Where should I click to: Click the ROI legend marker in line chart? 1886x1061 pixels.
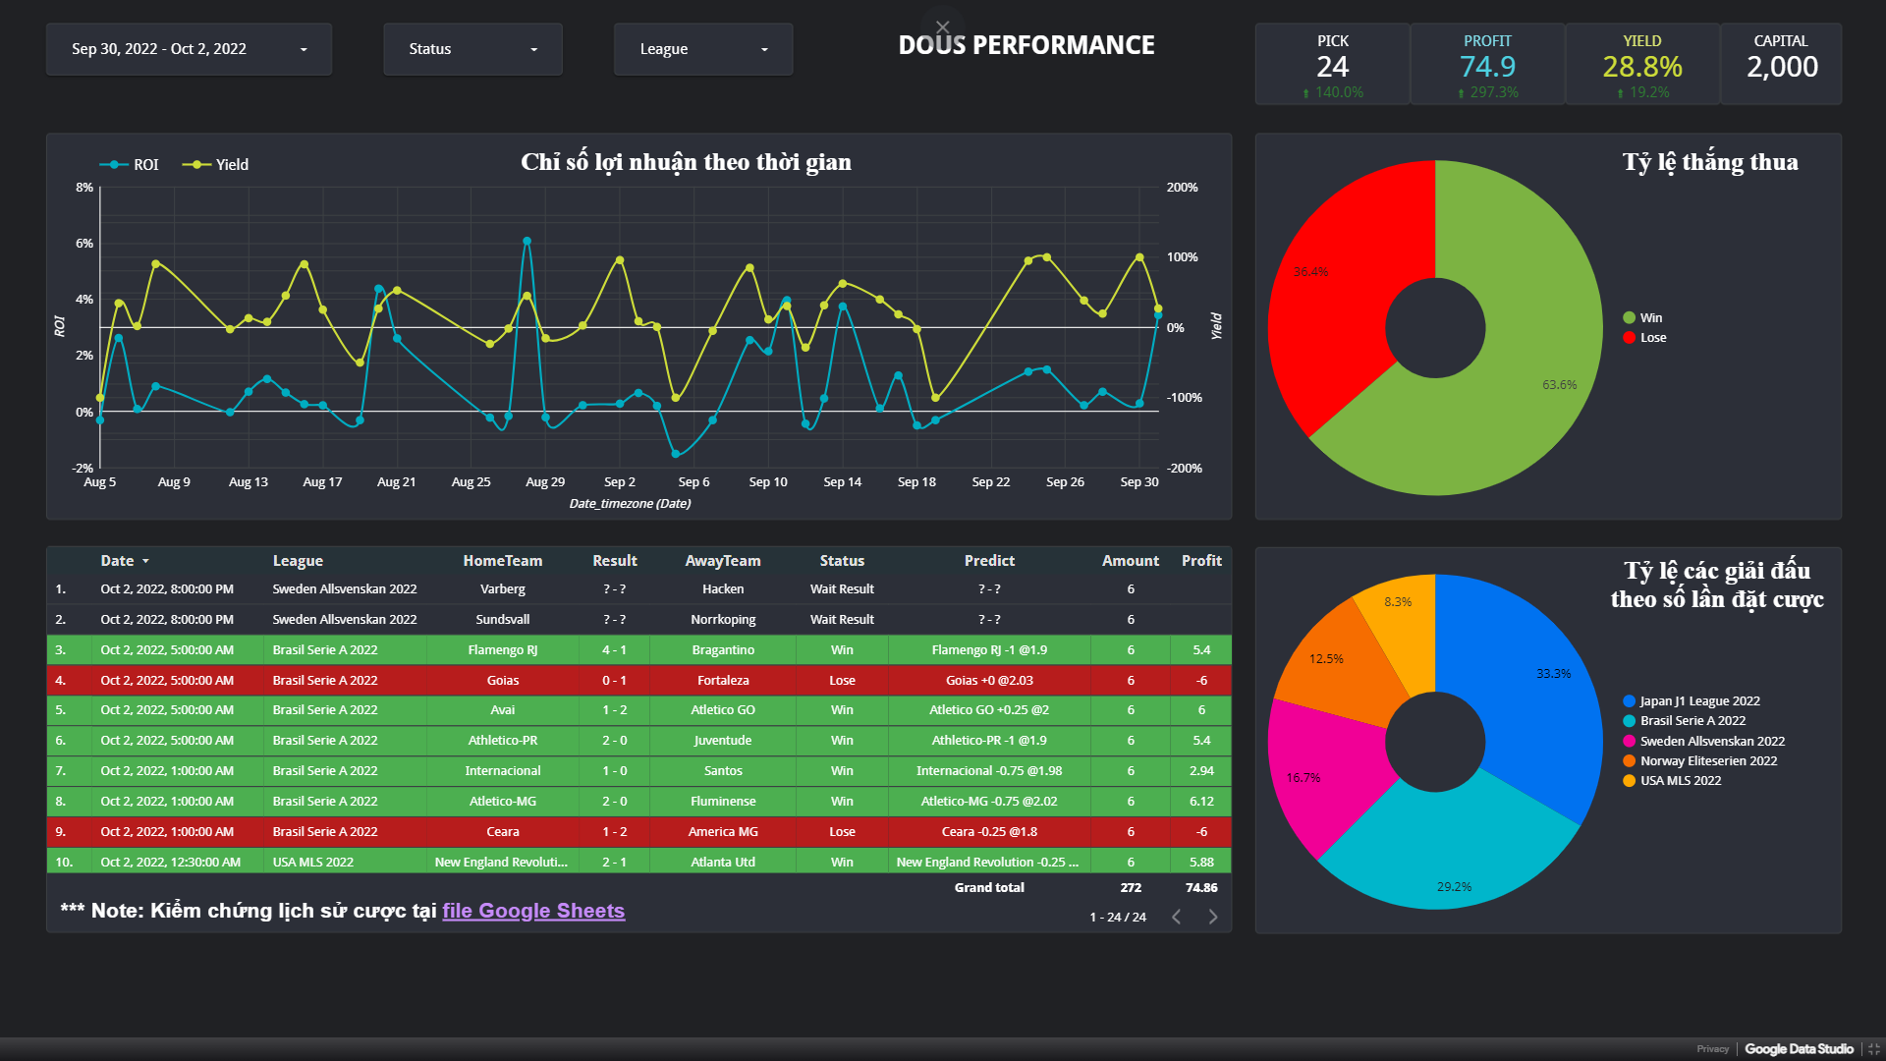[x=114, y=165]
